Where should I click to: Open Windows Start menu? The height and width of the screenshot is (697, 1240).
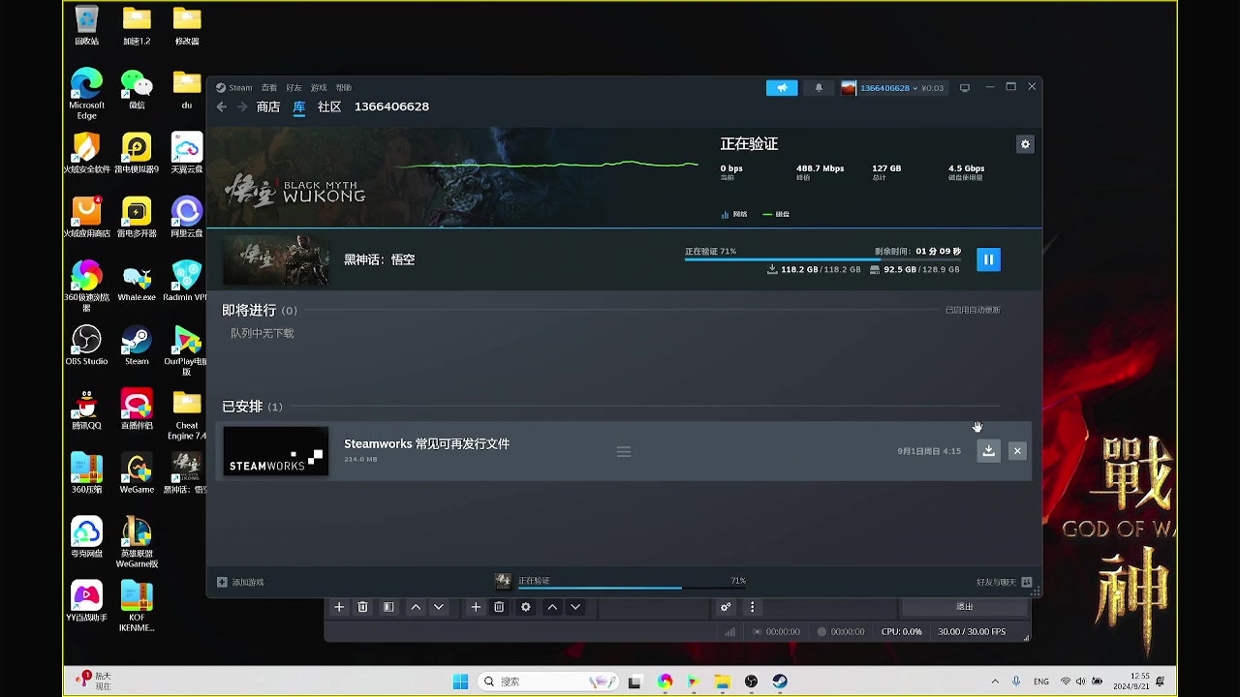pos(461,682)
